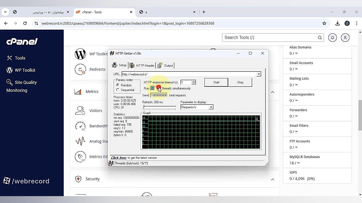Viewport: 362px width, 203px height.
Task: Click 'MySQL® Databases' statistic label
Action: pos(305,157)
